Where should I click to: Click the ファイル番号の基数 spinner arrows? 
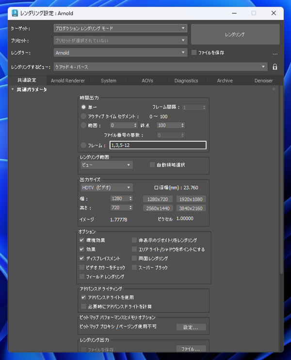(x=182, y=135)
